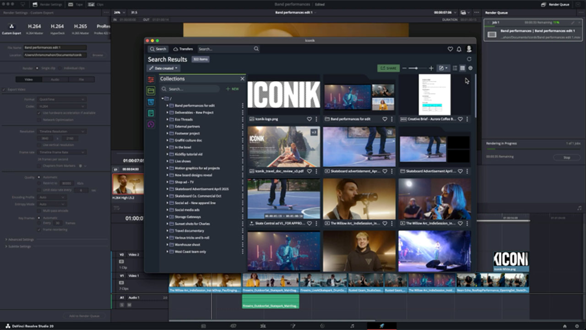Favorite the iconik-logo.png asset
The image size is (586, 330).
tap(309, 119)
